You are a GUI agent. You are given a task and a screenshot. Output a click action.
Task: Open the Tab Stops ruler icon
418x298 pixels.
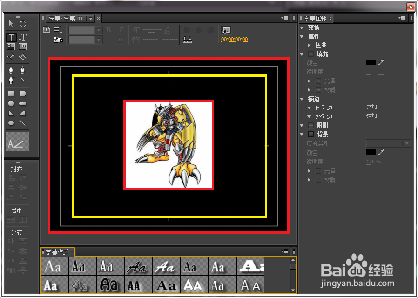[188, 40]
